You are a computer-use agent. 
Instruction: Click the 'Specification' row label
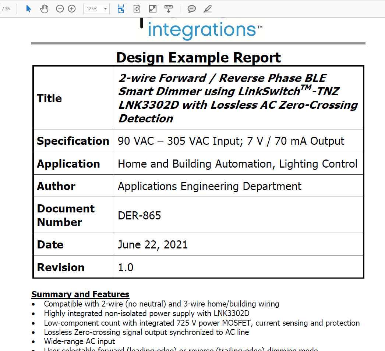click(73, 141)
